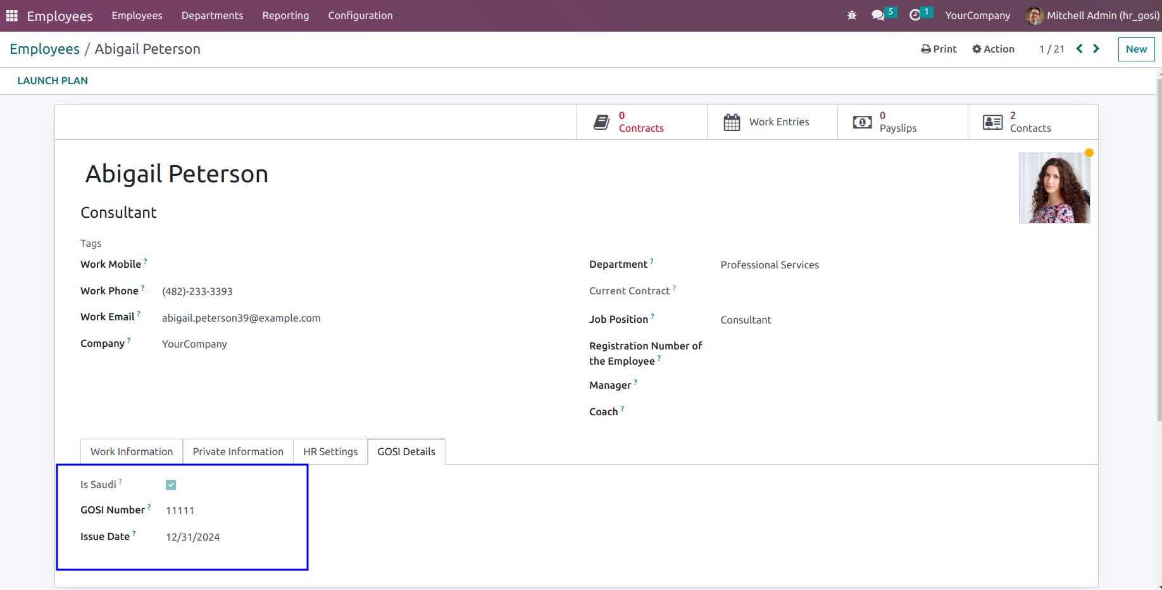Open the Action dropdown menu
The height and width of the screenshot is (590, 1162).
coord(993,49)
